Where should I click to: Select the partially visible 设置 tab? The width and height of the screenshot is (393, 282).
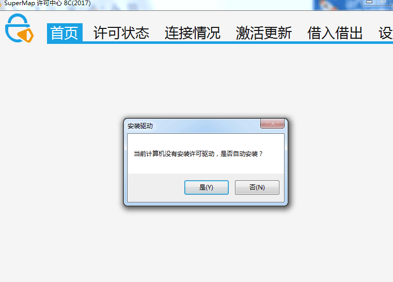click(386, 33)
